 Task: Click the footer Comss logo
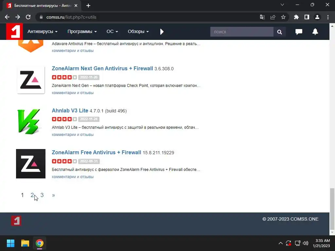click(x=16, y=221)
